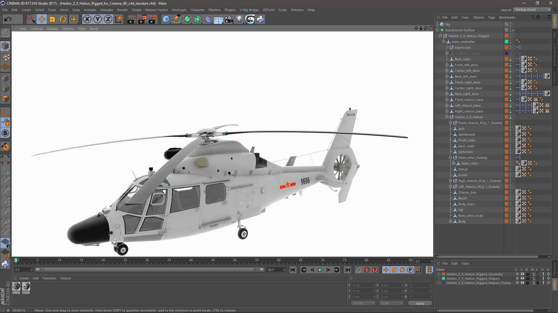Switch to Points mode
Screen dimensions: 558x313
(x=5, y=78)
